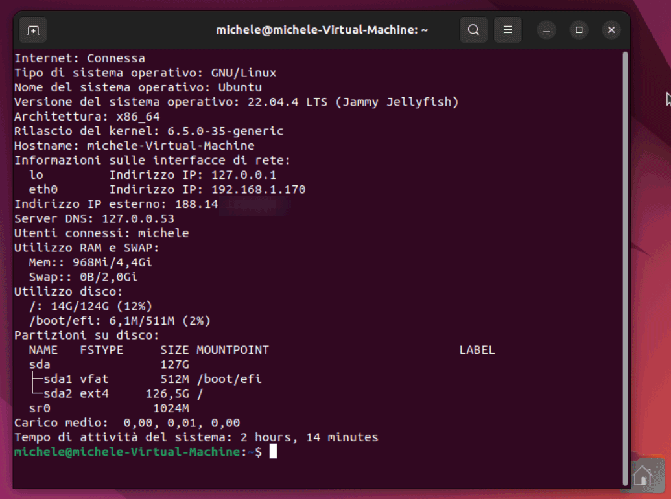This screenshot has width=671, height=499.
Task: Click the 'FSTYPE' column header
Action: tap(101, 350)
